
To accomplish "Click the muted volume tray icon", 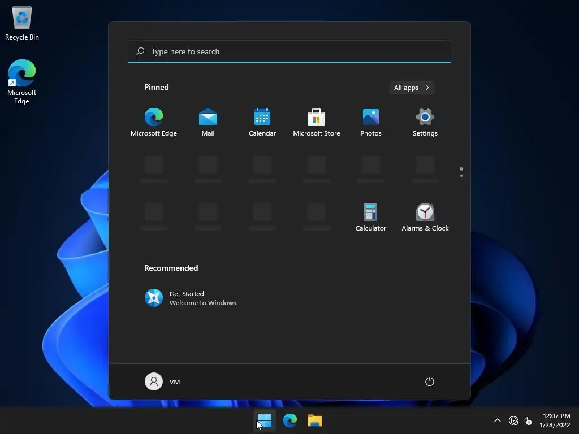I will pyautogui.click(x=528, y=420).
